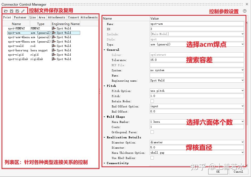Open the Type dropdown showing acm (general)
This screenshot has height=177, width=251.
[x=242, y=45]
